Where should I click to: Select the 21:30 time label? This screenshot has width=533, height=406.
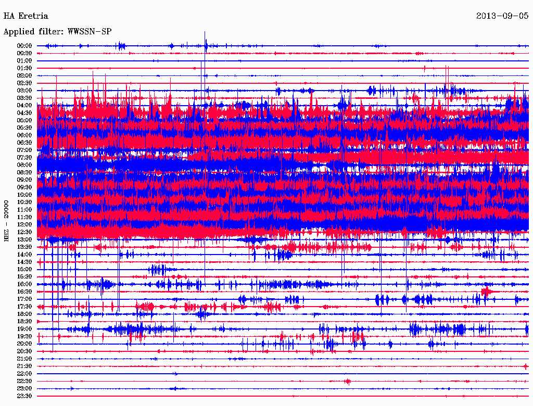[24, 366]
